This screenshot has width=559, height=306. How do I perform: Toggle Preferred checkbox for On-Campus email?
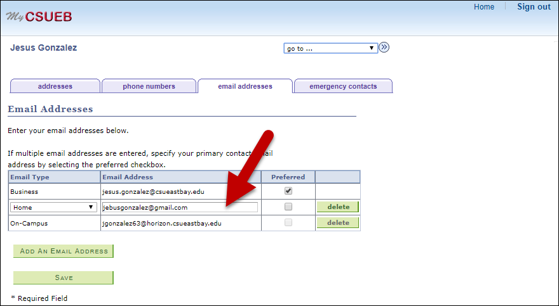(288, 222)
